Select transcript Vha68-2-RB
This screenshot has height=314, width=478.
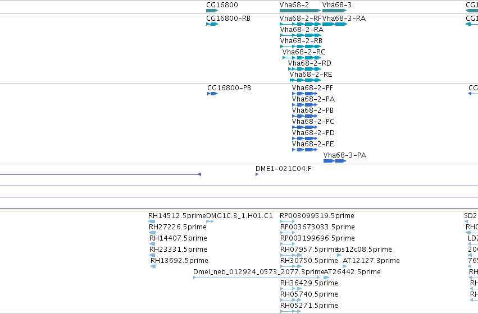pos(301,47)
